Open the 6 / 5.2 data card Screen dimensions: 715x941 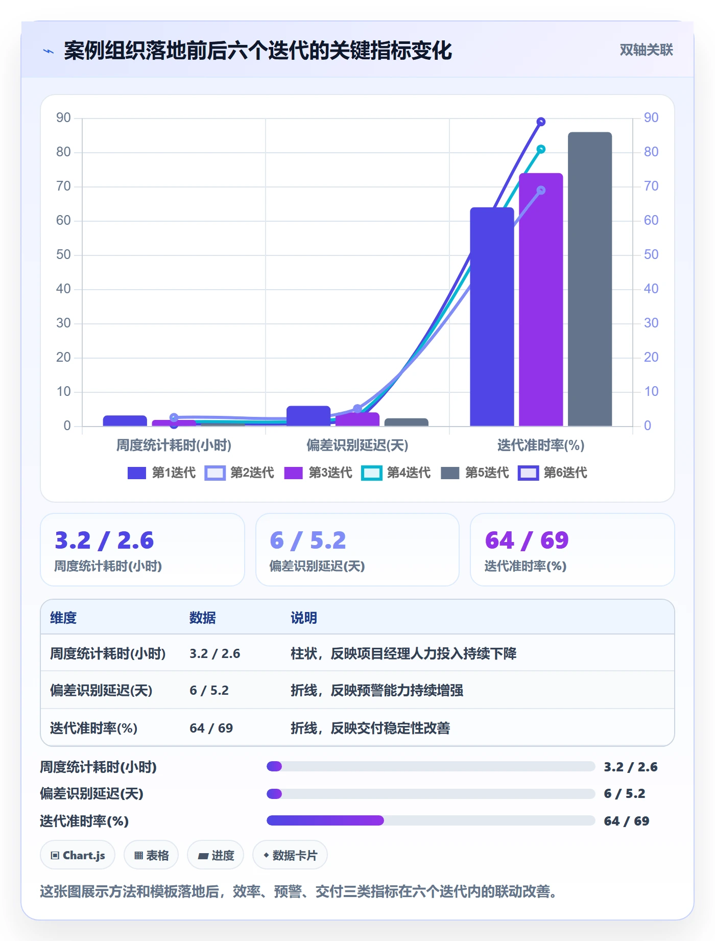coord(357,550)
